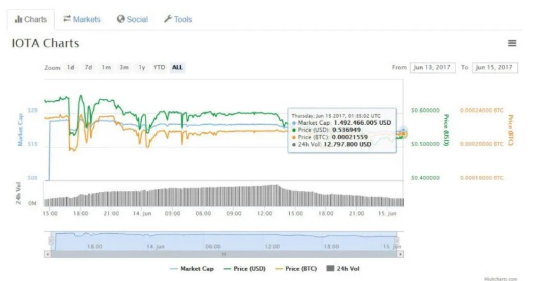The image size is (538, 281).
Task: Click the globe icon beside Social
Action: (x=120, y=19)
